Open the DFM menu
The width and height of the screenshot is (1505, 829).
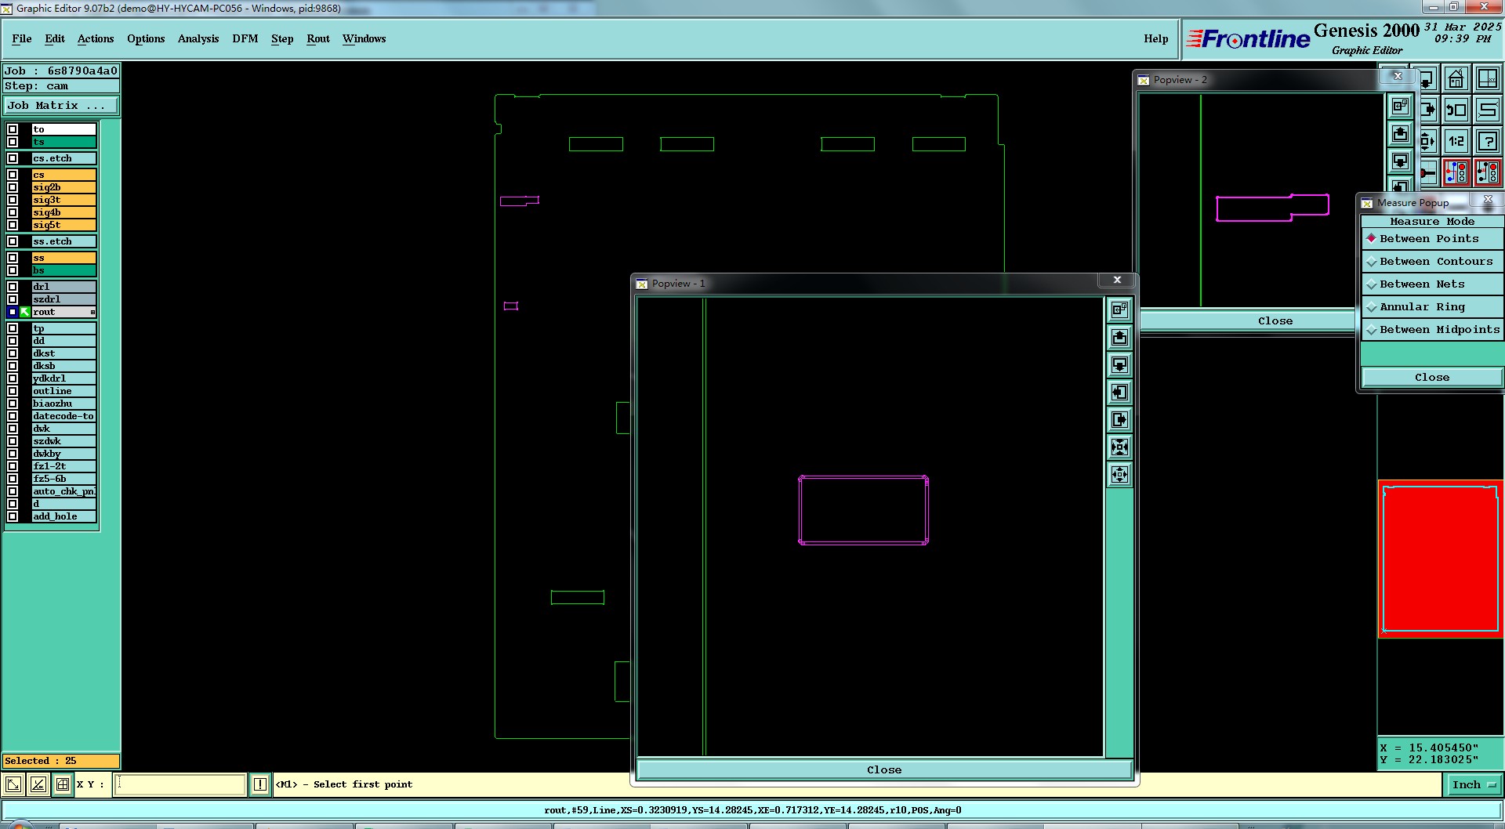click(245, 38)
